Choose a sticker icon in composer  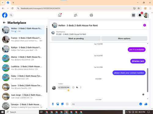coord(62,104)
